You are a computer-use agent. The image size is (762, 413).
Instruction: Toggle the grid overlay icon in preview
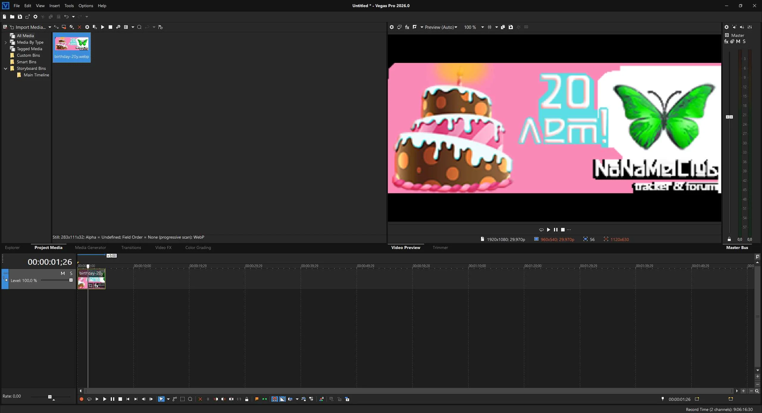pyautogui.click(x=490, y=27)
